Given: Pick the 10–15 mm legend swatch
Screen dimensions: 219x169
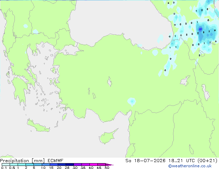Looking at the screenshot, I should [46, 165].
